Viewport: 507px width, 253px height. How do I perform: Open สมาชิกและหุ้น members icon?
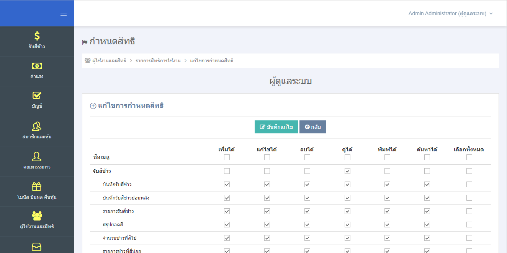37,126
